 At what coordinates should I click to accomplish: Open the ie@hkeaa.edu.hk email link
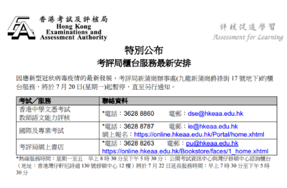(212, 126)
